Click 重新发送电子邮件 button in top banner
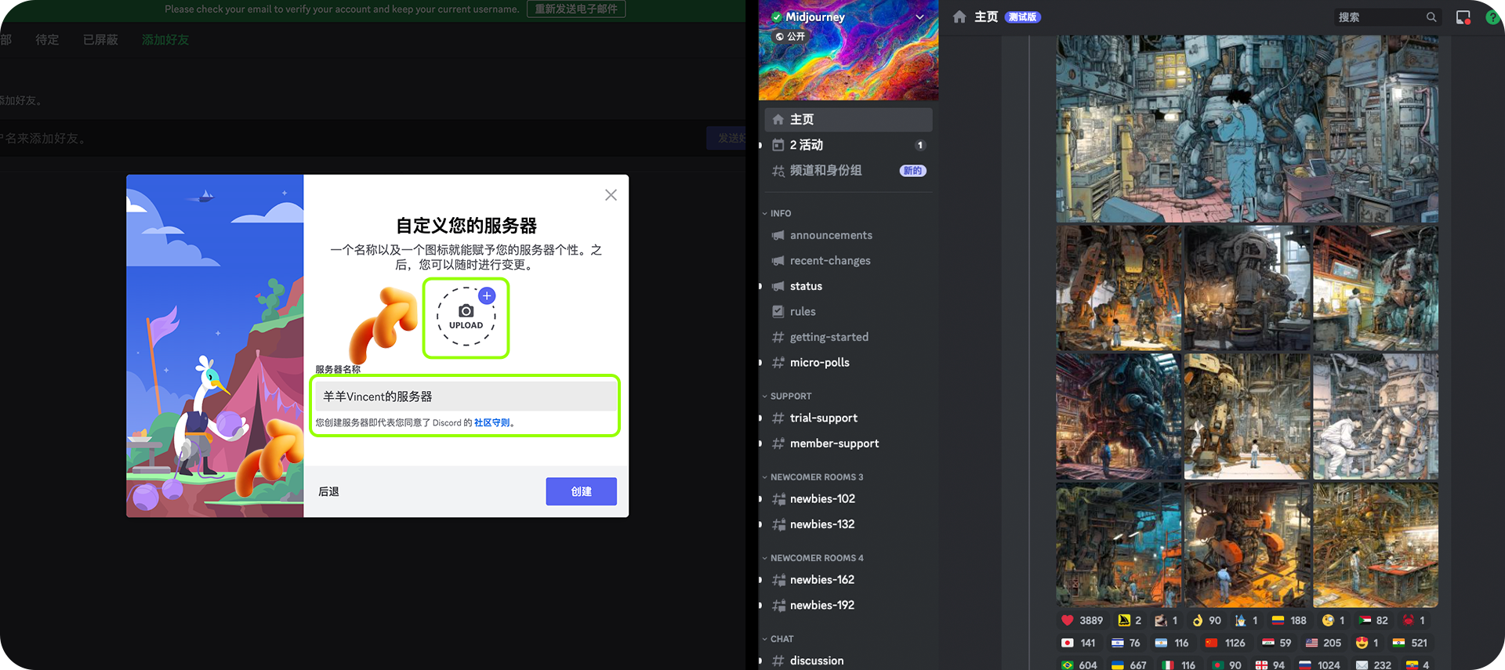The height and width of the screenshot is (670, 1505). [576, 9]
